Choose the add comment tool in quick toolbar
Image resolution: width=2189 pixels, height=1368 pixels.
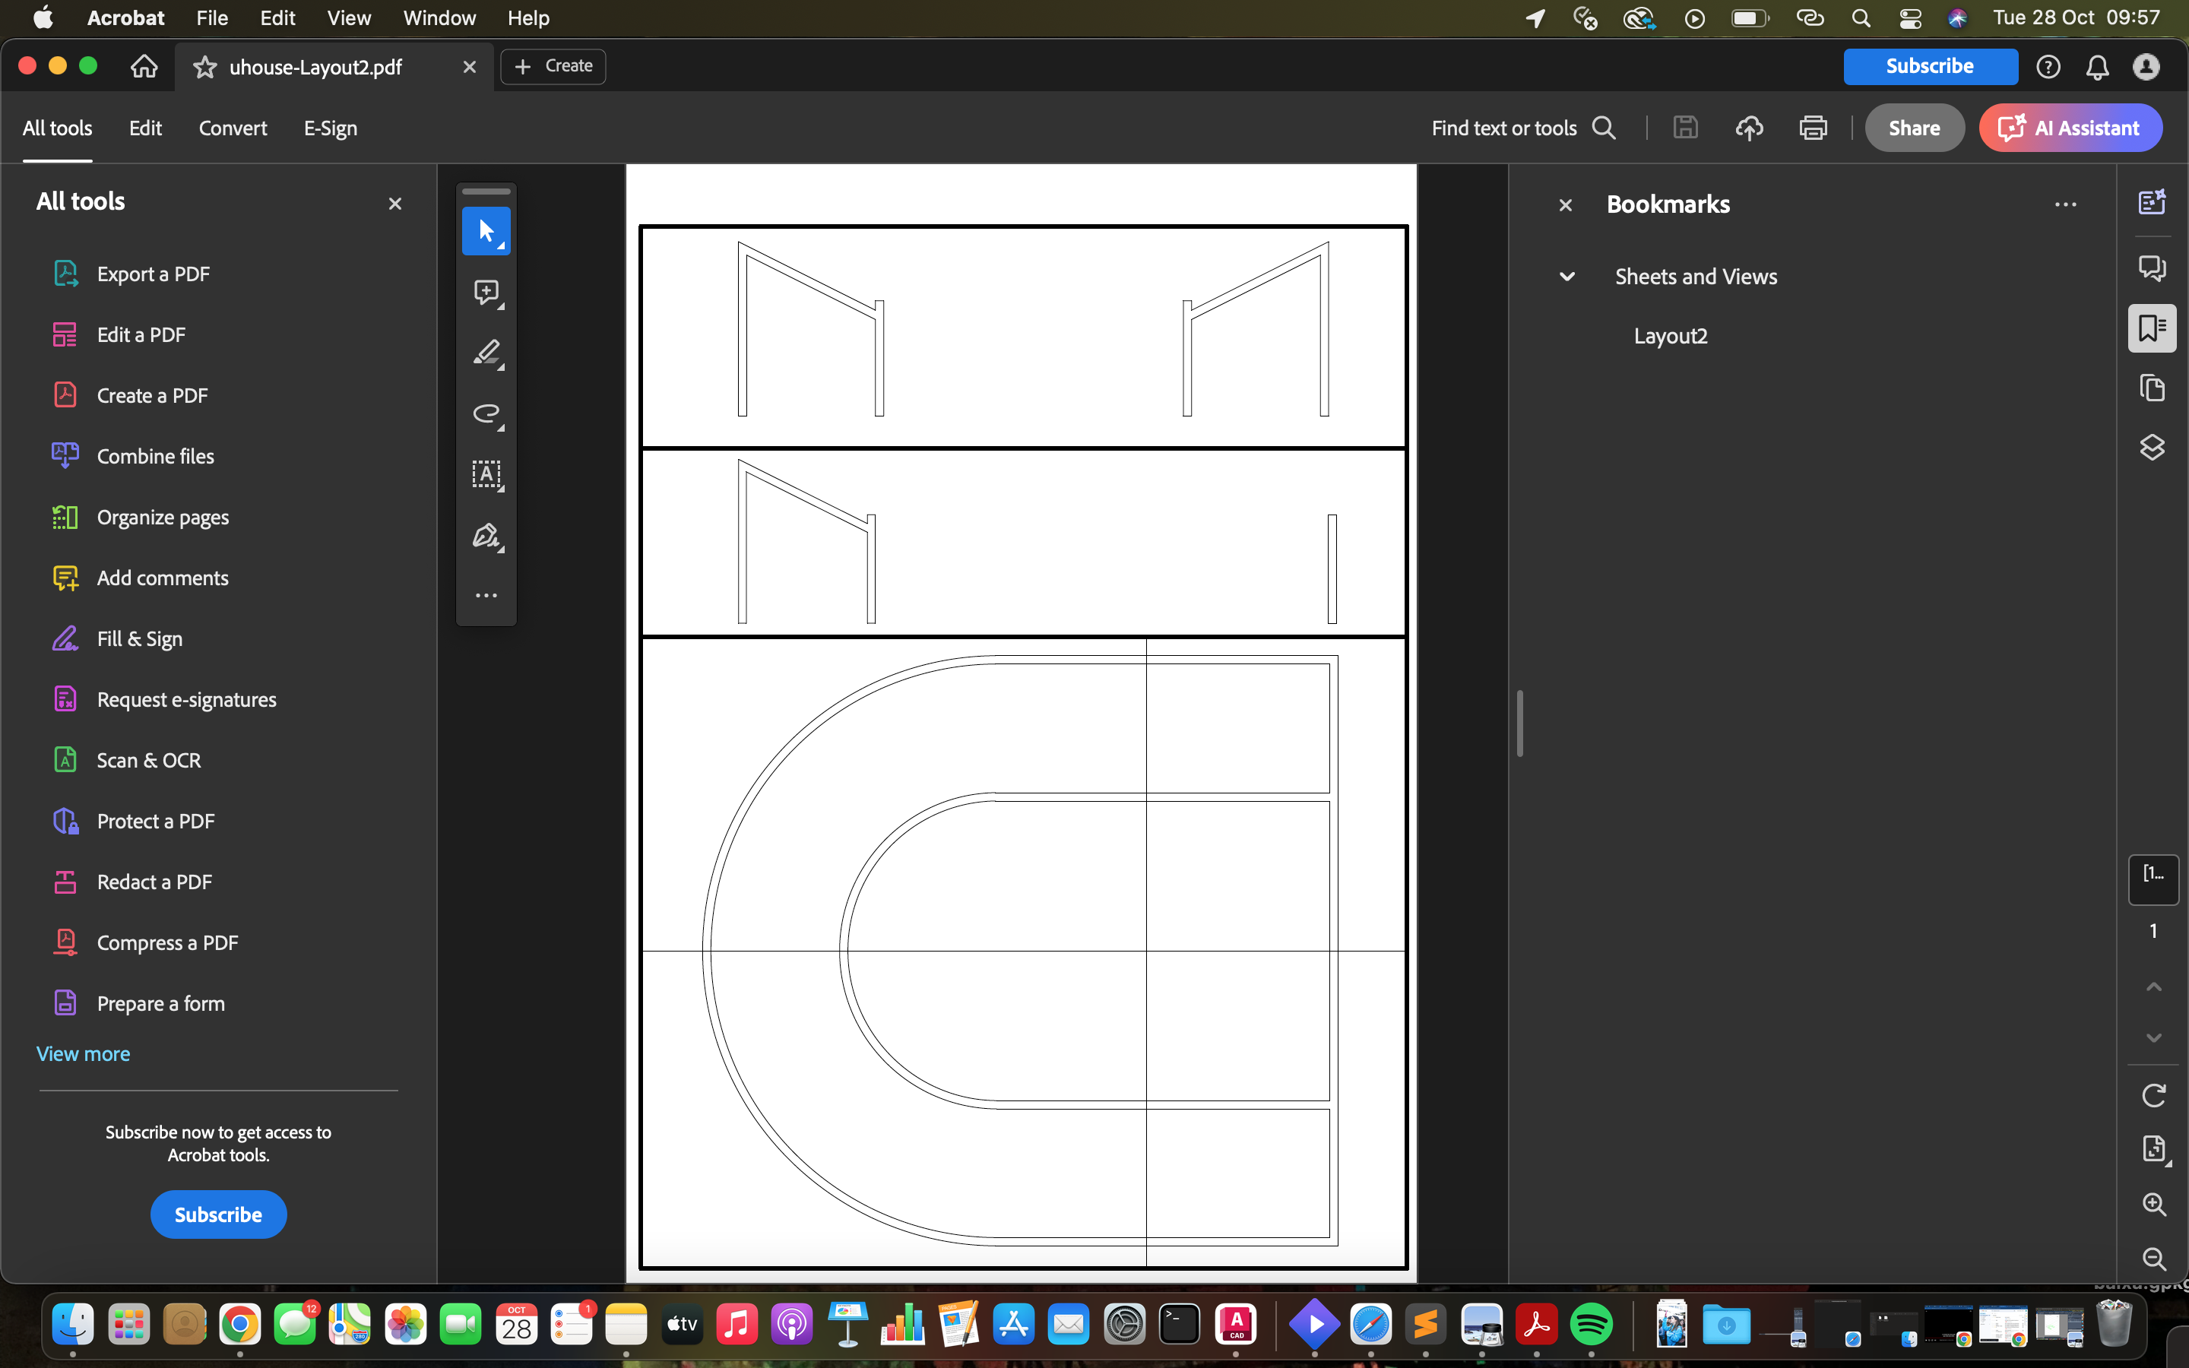[x=486, y=291]
